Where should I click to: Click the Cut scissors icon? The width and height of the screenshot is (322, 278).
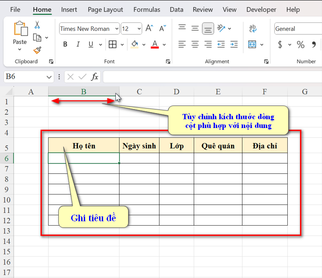coord(37,26)
